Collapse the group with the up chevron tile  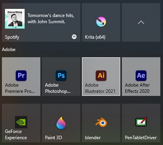141,22
